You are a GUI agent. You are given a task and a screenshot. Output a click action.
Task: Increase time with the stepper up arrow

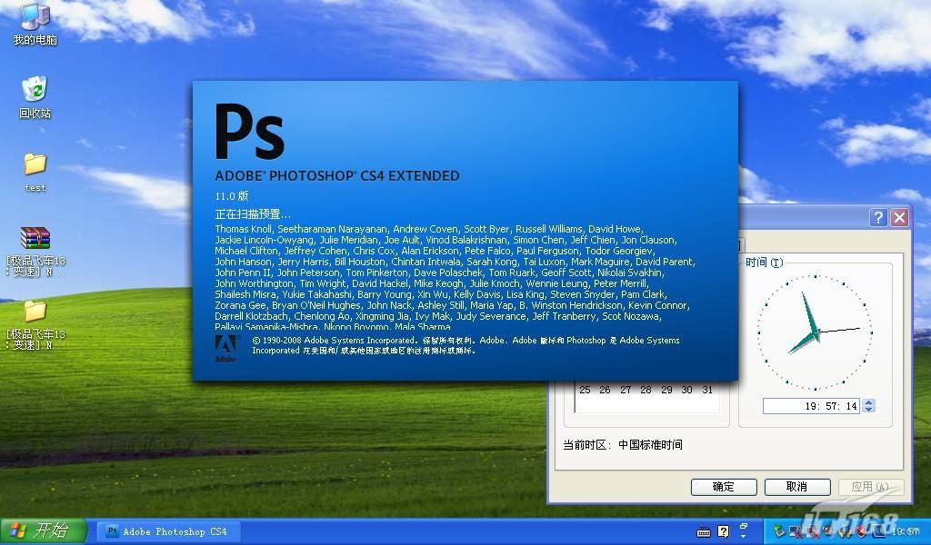[868, 402]
